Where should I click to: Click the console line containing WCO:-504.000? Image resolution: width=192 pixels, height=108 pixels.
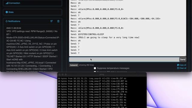click(x=115, y=19)
